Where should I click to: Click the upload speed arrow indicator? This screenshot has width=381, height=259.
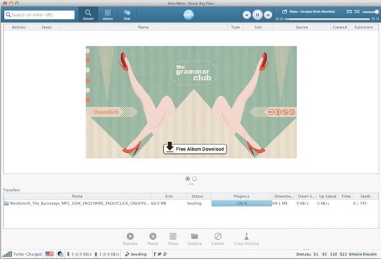pos(96,254)
